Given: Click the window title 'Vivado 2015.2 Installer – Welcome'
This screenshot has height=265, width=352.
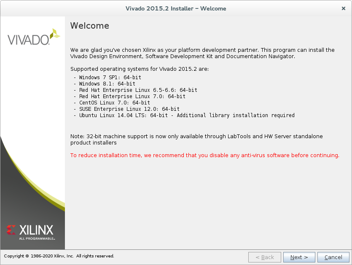Looking at the screenshot, I should coord(176,8).
